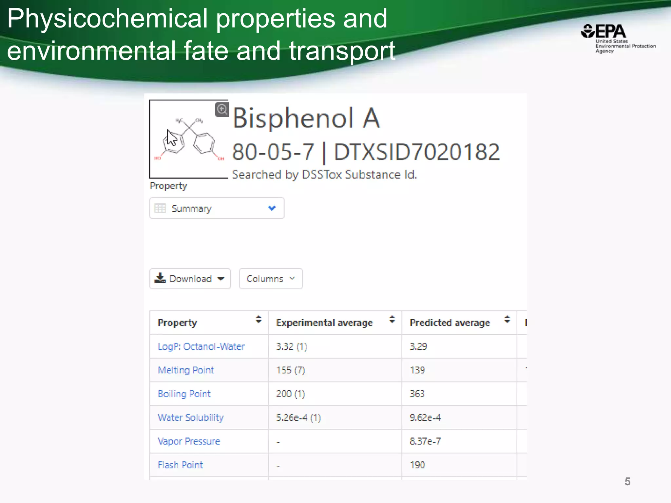671x503 pixels.
Task: Click the Searched by DSSTox Substance Id text
Action: pos(324,175)
